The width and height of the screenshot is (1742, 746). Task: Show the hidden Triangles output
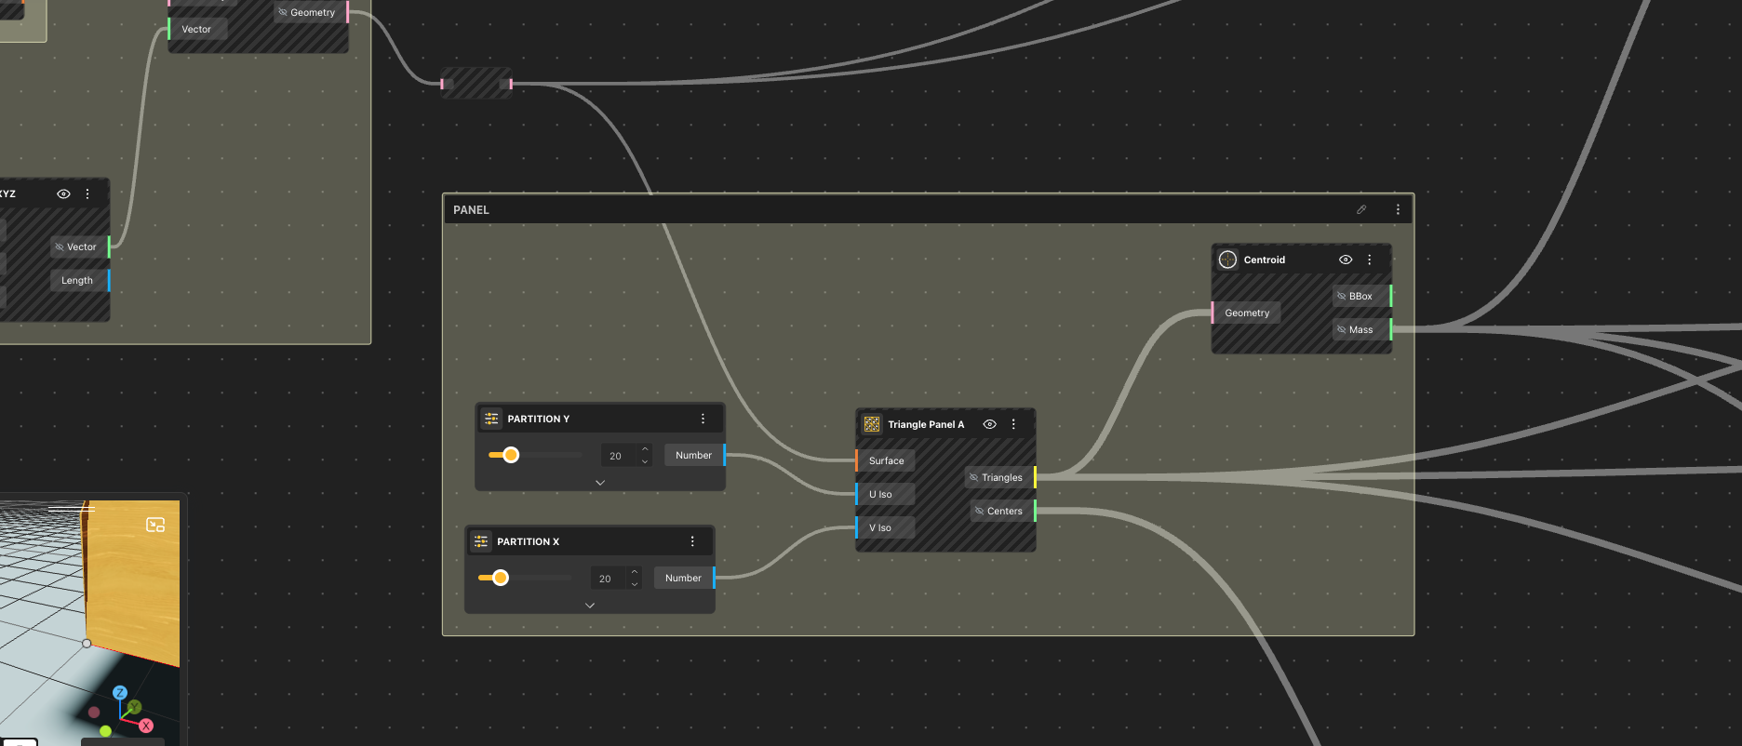pos(974,477)
